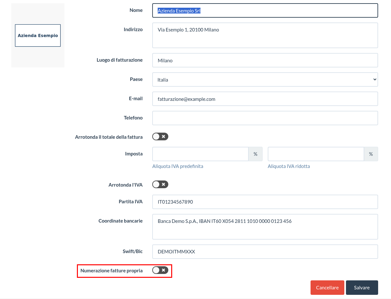Image resolution: width=391 pixels, height=299 pixels.
Task: Open the Paese dropdown showing Italia
Action: pyautogui.click(x=265, y=80)
